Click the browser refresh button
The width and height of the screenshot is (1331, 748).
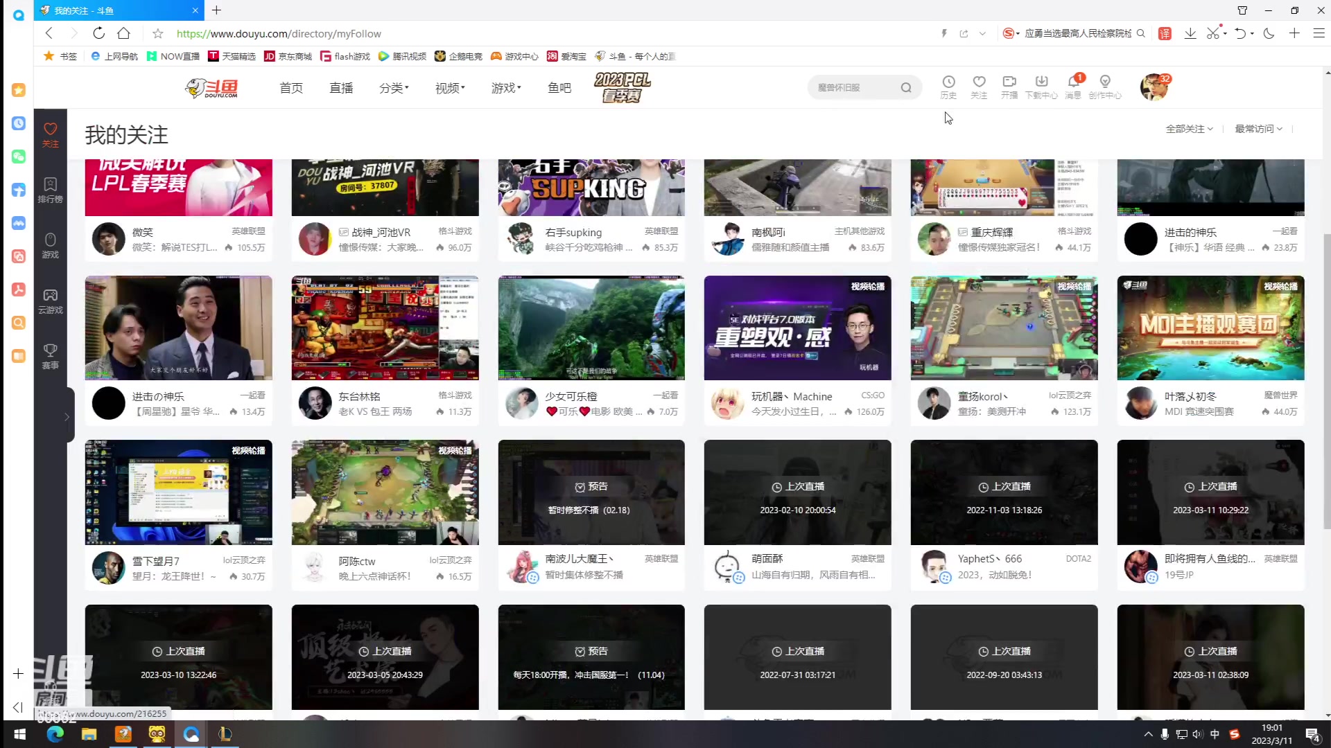98,33
